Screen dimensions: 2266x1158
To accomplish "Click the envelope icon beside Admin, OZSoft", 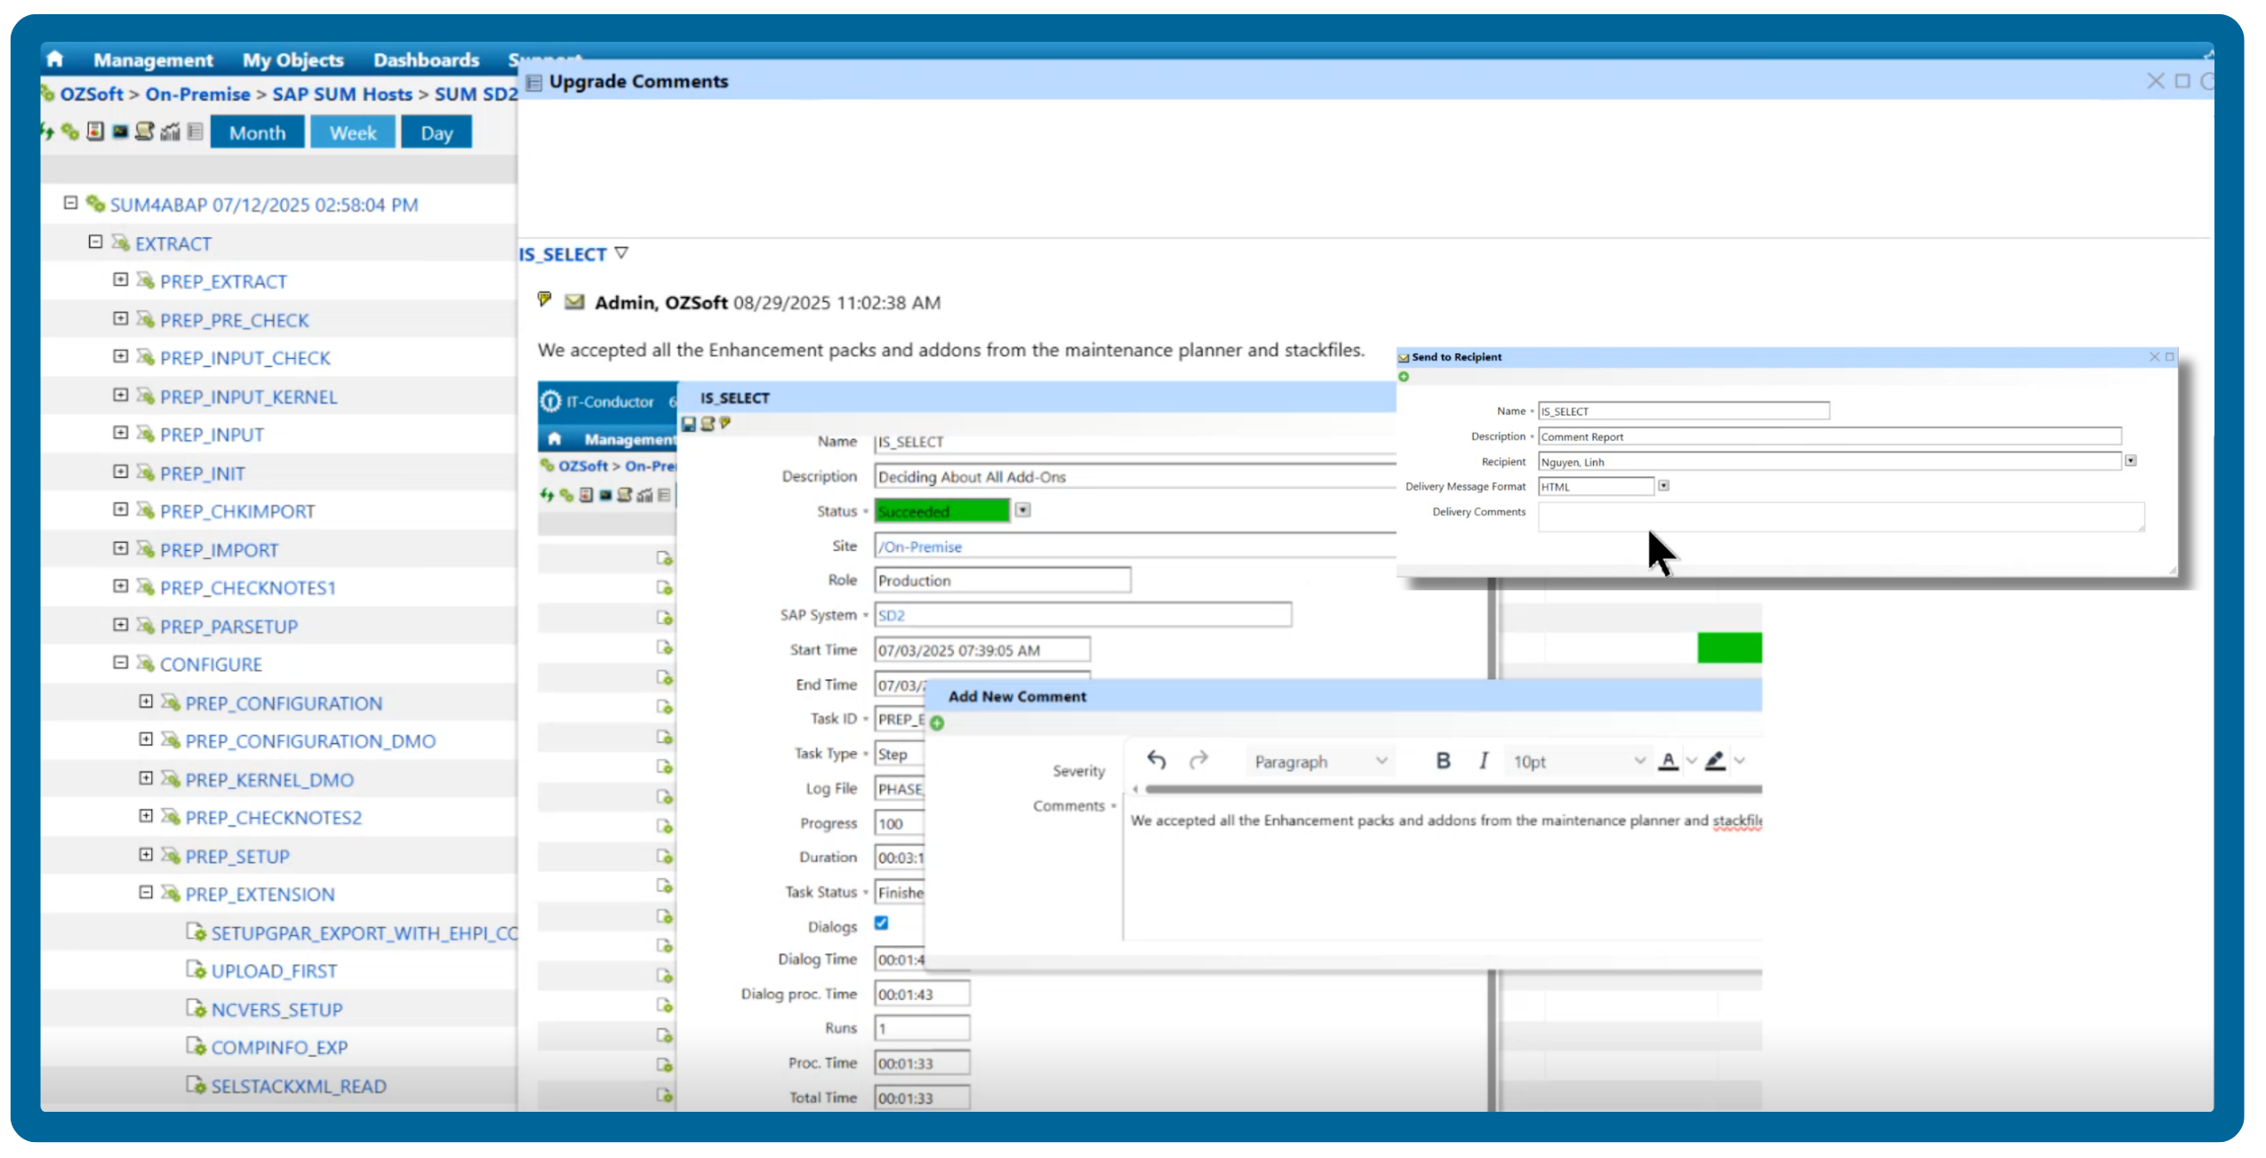I will (574, 302).
